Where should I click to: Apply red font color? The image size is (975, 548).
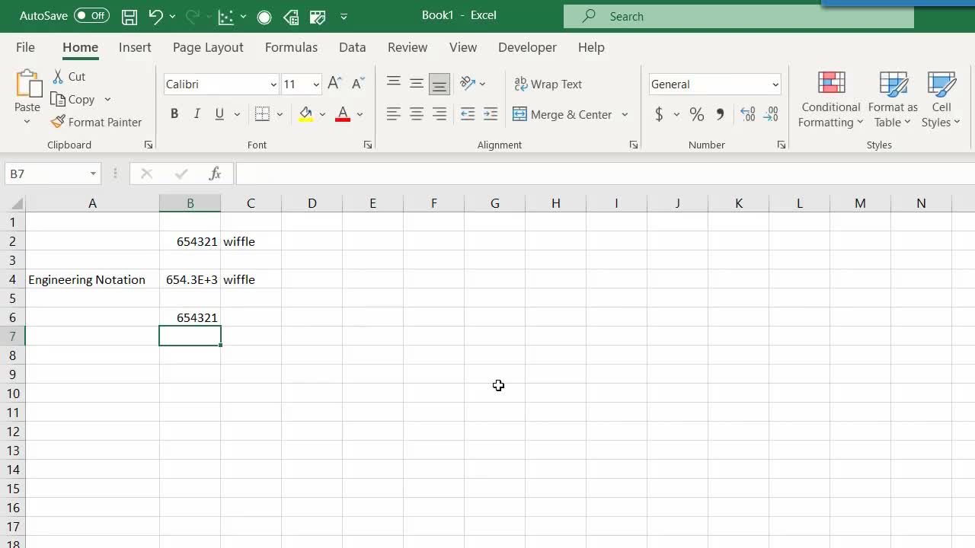(x=343, y=114)
